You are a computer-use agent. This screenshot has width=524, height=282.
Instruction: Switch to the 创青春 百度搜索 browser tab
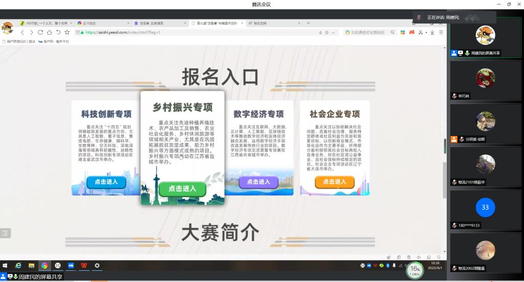click(160, 23)
